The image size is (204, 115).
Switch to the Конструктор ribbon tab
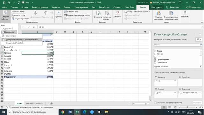pyautogui.click(x=157, y=7)
